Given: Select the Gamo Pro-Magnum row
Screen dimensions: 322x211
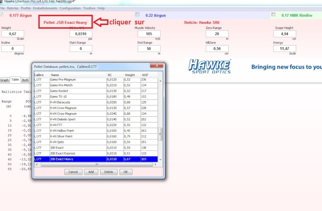Looking at the screenshot, I should pos(96,79).
